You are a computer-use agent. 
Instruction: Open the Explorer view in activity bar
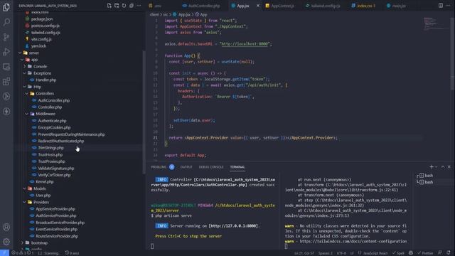6,7
